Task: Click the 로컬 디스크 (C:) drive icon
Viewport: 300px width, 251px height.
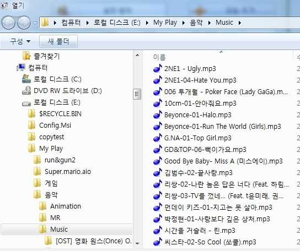Action: (26, 79)
